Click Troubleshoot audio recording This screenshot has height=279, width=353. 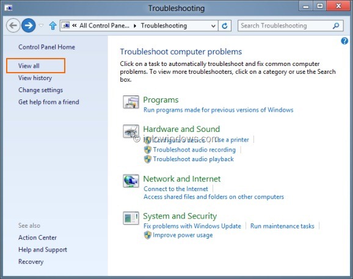click(194, 150)
